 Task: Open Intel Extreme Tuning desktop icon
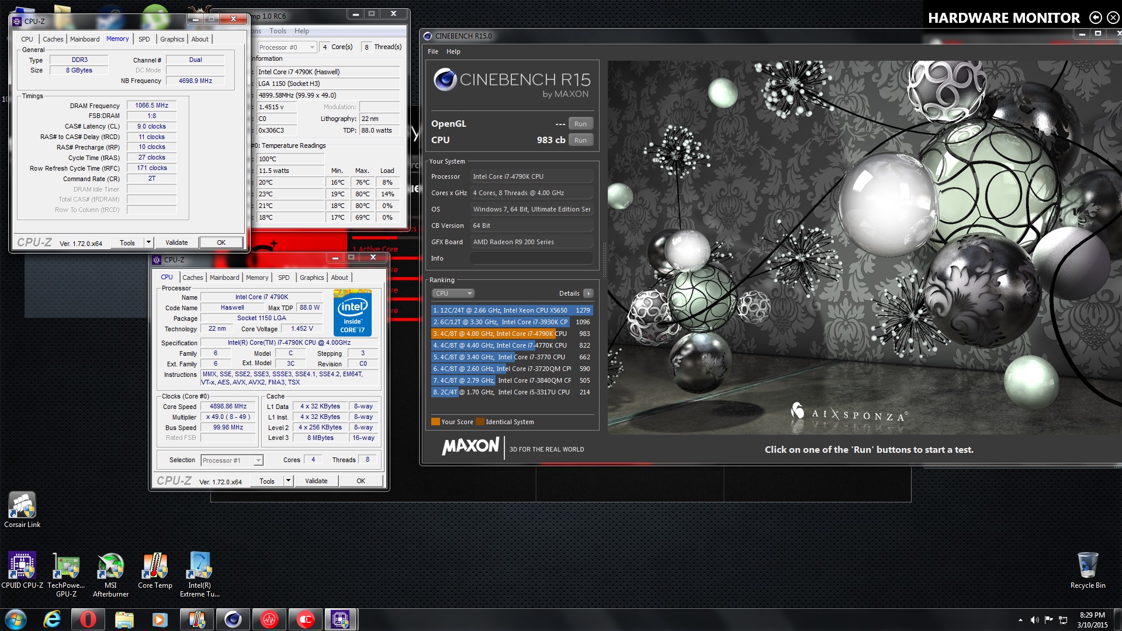coord(199,574)
